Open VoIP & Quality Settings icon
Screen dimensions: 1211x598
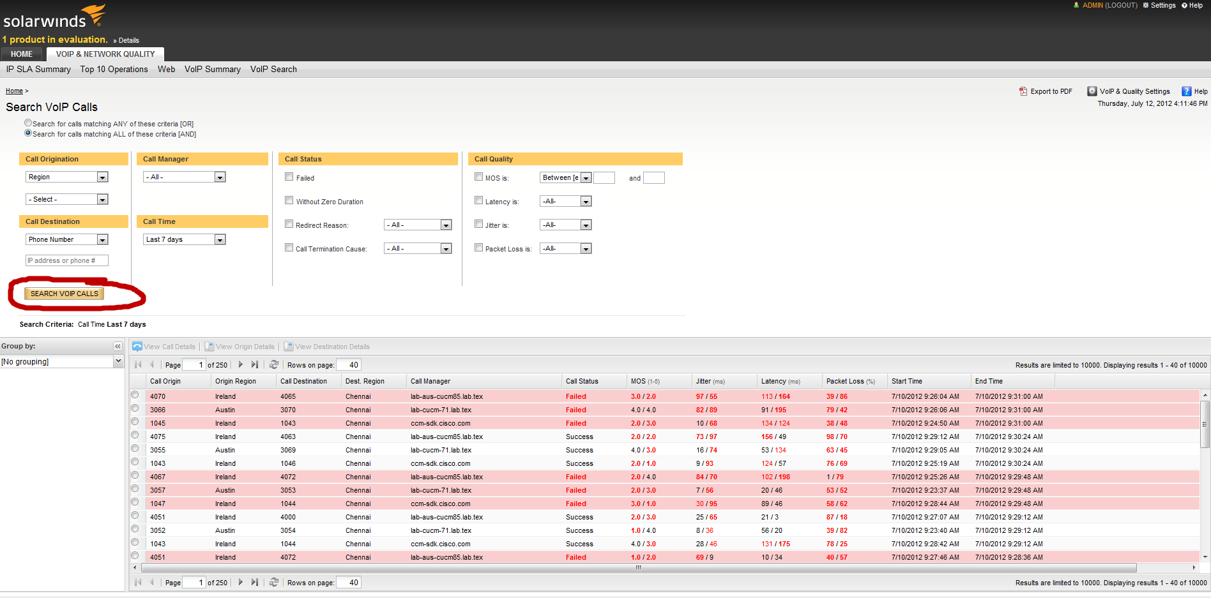coord(1092,91)
